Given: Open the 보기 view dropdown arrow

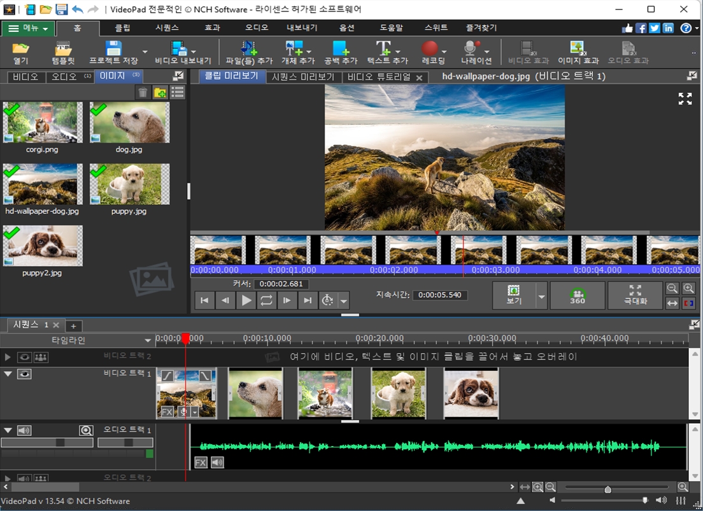Looking at the screenshot, I should point(542,297).
